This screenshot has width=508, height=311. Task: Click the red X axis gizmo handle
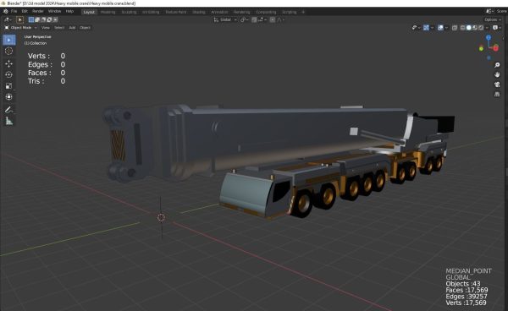[x=495, y=48]
